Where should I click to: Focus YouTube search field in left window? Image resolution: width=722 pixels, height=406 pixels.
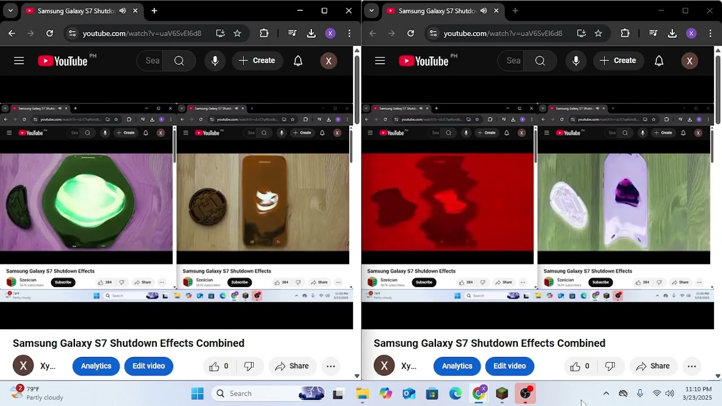(x=150, y=61)
